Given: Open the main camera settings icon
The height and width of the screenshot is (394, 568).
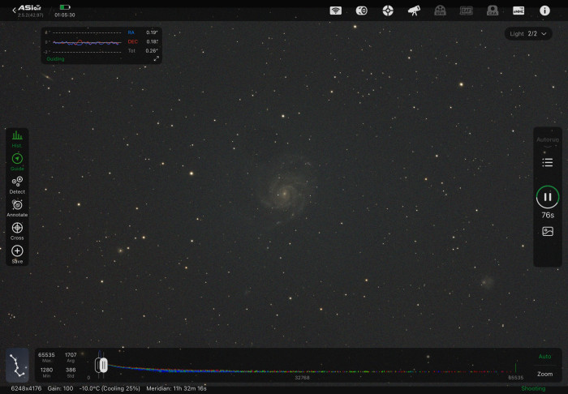Looking at the screenshot, I should (x=361, y=11).
